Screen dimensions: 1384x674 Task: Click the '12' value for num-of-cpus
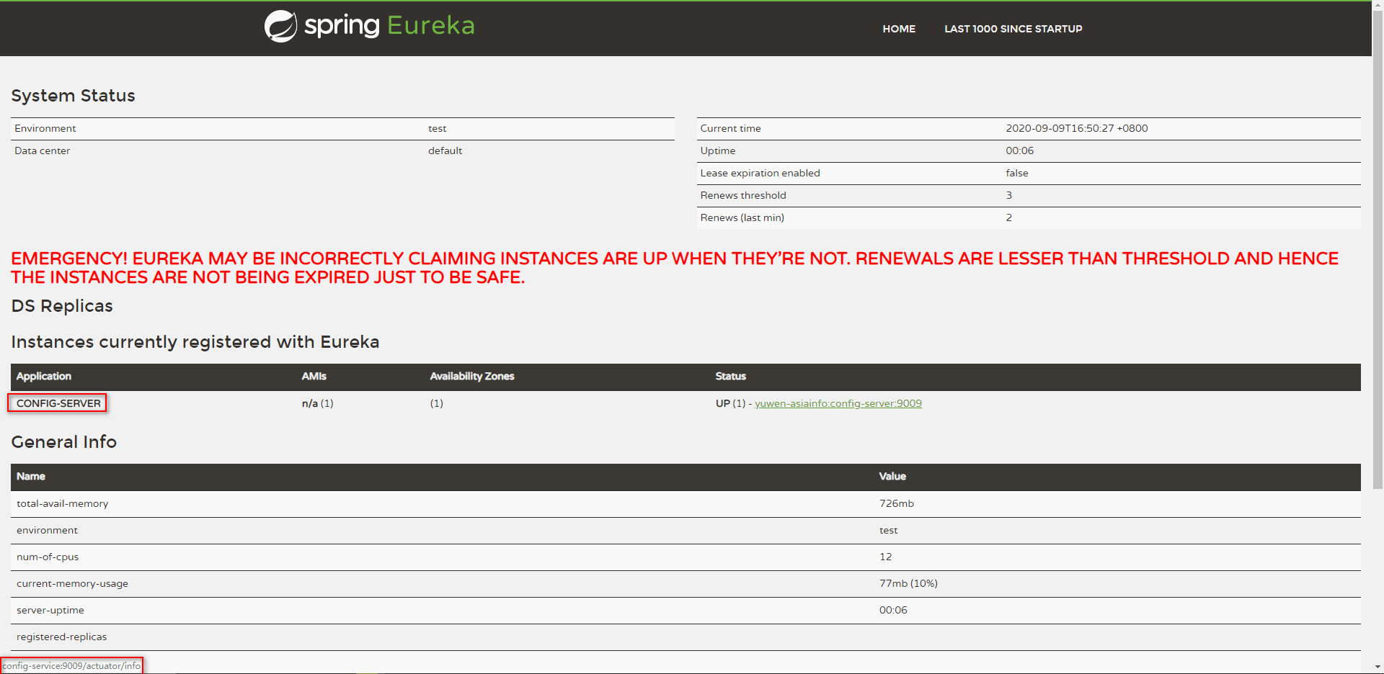pos(886,557)
